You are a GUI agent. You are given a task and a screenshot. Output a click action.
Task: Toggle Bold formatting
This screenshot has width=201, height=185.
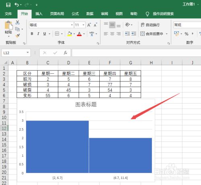32,33
